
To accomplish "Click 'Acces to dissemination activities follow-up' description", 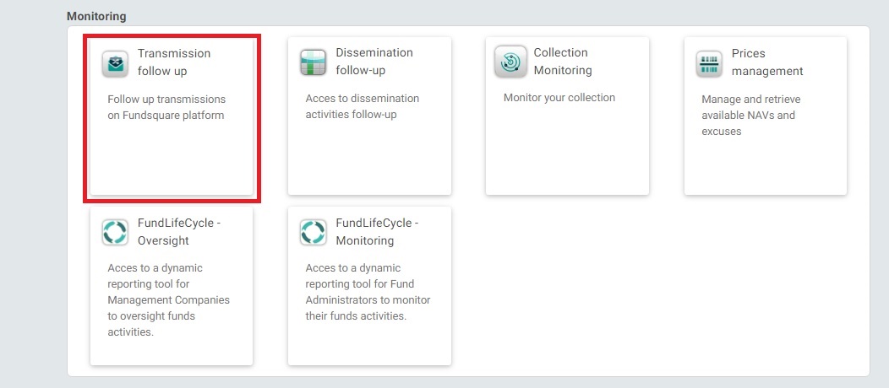I will [363, 106].
